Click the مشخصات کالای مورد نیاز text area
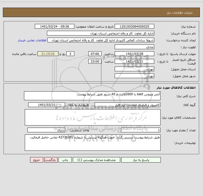The image size is (203, 196). (x=93, y=117)
